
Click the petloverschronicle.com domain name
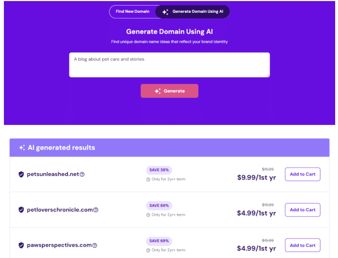click(x=59, y=210)
